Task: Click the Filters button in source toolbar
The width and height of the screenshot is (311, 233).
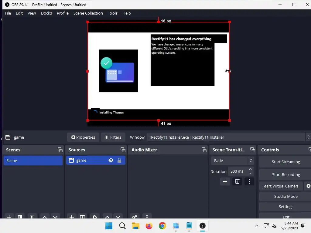Action: tap(113, 137)
